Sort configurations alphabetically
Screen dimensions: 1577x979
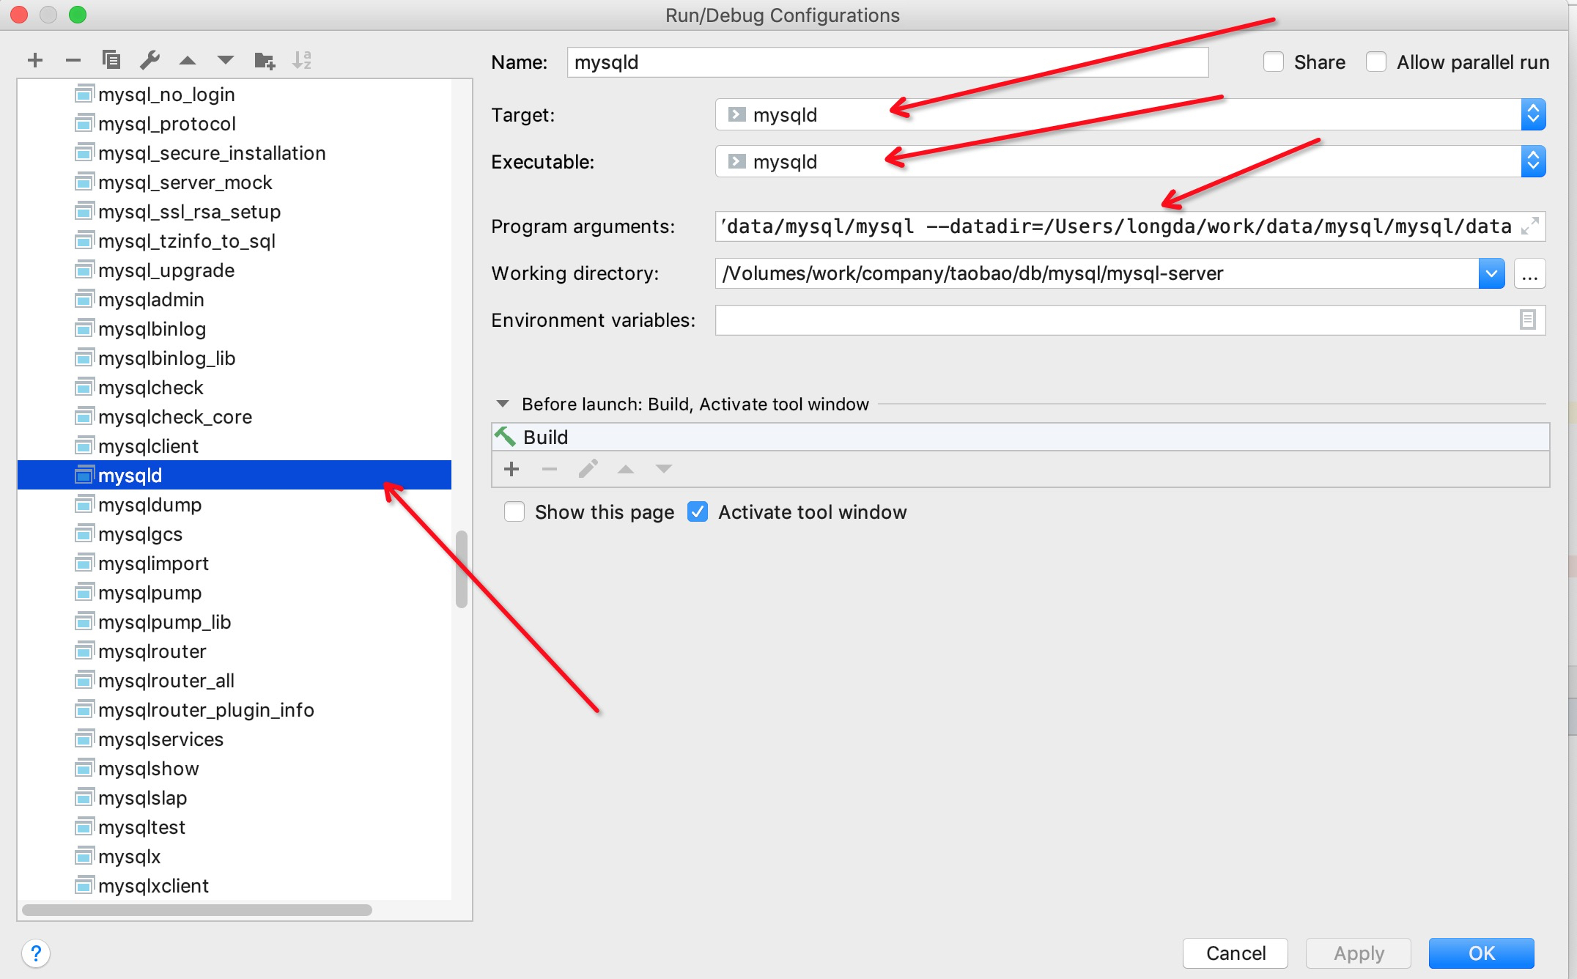[x=302, y=60]
